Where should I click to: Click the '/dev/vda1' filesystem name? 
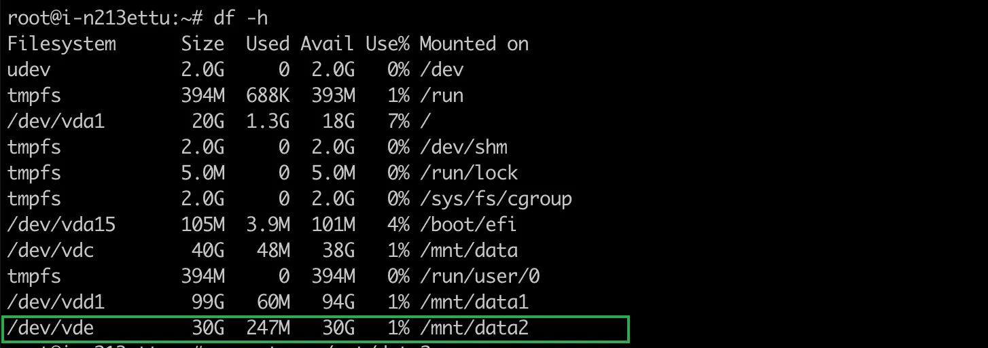(56, 122)
